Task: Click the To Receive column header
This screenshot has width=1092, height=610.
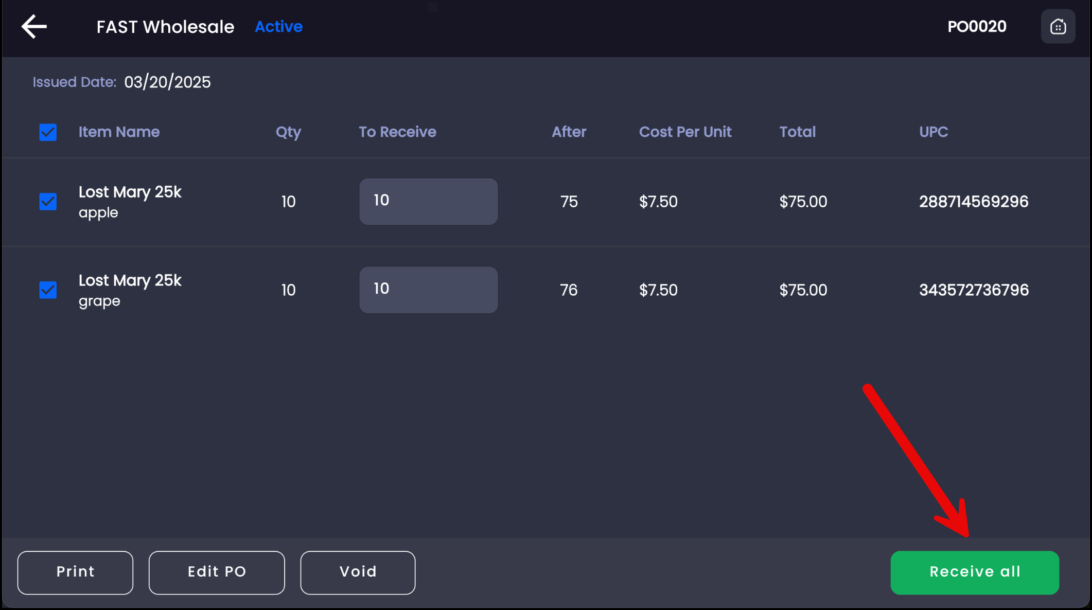Action: [x=397, y=132]
